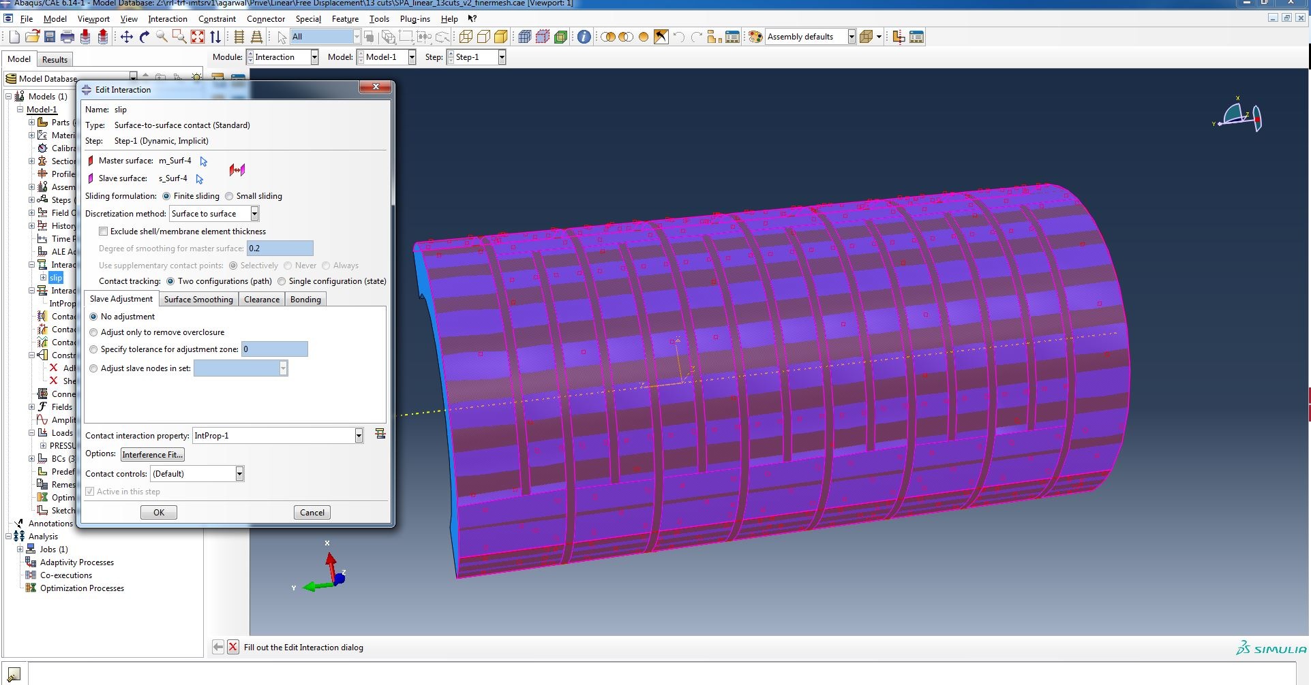
Task: Turn perspective on (tapered ladder icon)
Action: point(257,37)
